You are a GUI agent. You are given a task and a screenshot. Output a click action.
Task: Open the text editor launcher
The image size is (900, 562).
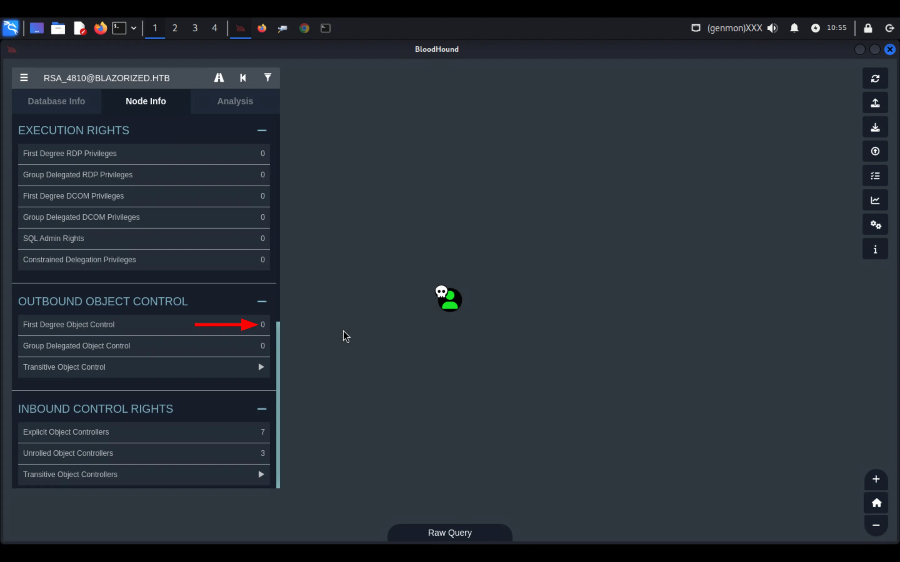pyautogui.click(x=80, y=28)
